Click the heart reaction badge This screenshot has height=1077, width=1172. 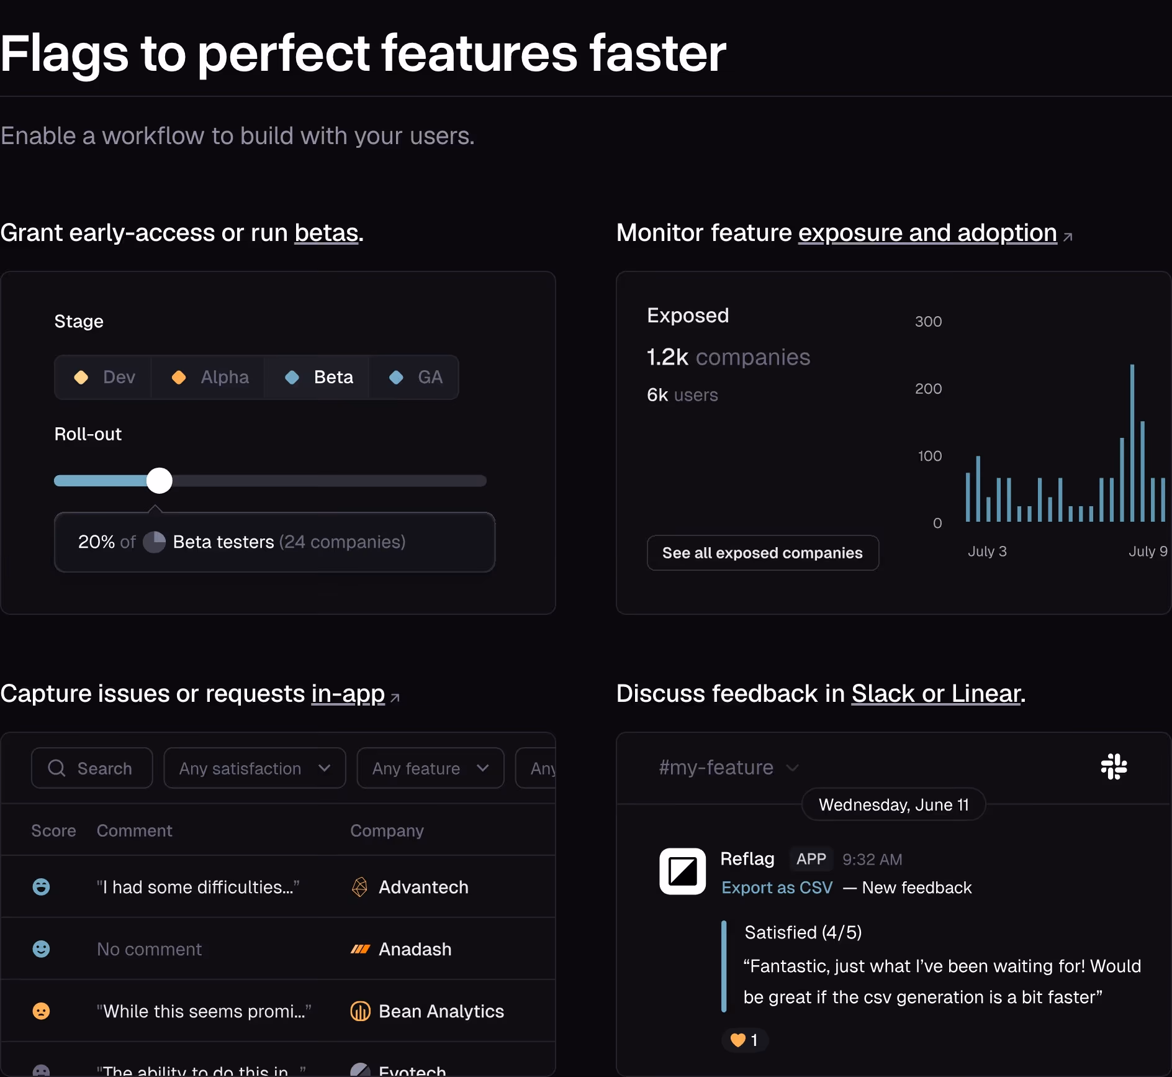744,1040
